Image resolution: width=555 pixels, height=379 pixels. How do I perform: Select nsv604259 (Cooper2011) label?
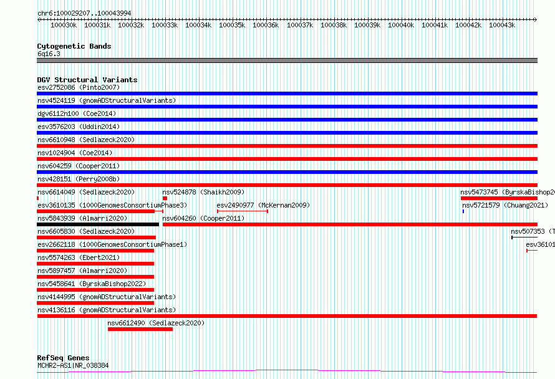pyautogui.click(x=79, y=166)
